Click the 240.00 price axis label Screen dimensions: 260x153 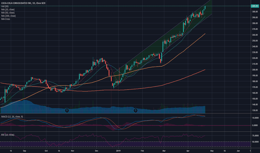tap(255, 46)
